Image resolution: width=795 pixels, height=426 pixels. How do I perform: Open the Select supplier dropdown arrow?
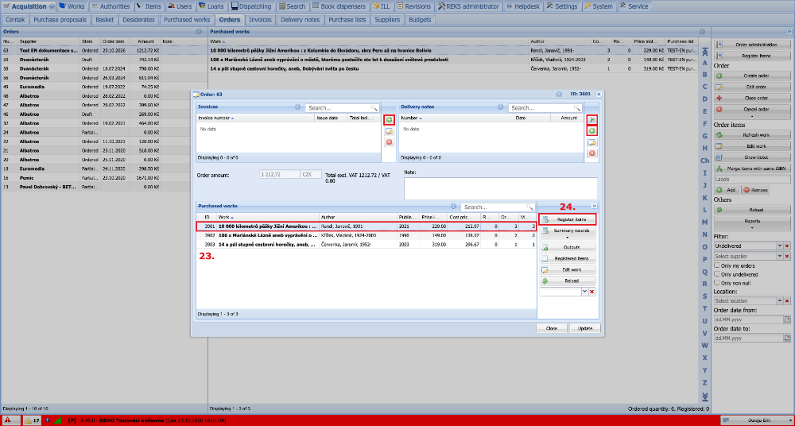pos(779,256)
